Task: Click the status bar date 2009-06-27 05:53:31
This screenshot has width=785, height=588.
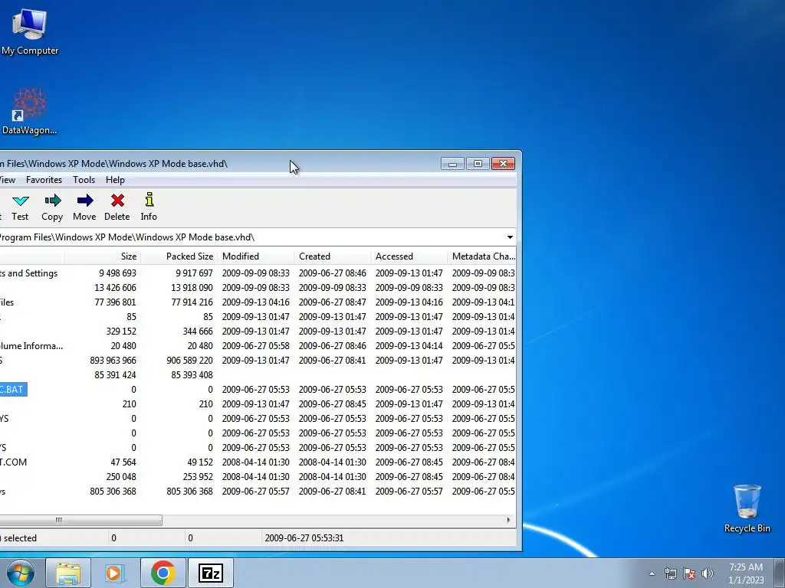Action: 304,538
